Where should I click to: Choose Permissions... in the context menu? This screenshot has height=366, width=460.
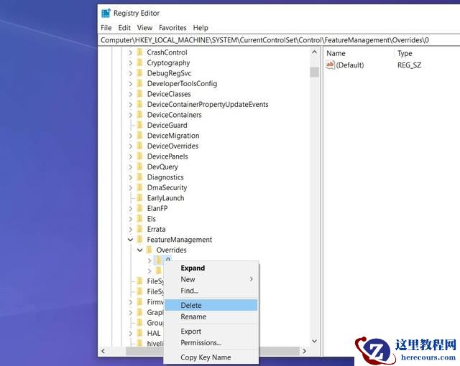pos(211,342)
